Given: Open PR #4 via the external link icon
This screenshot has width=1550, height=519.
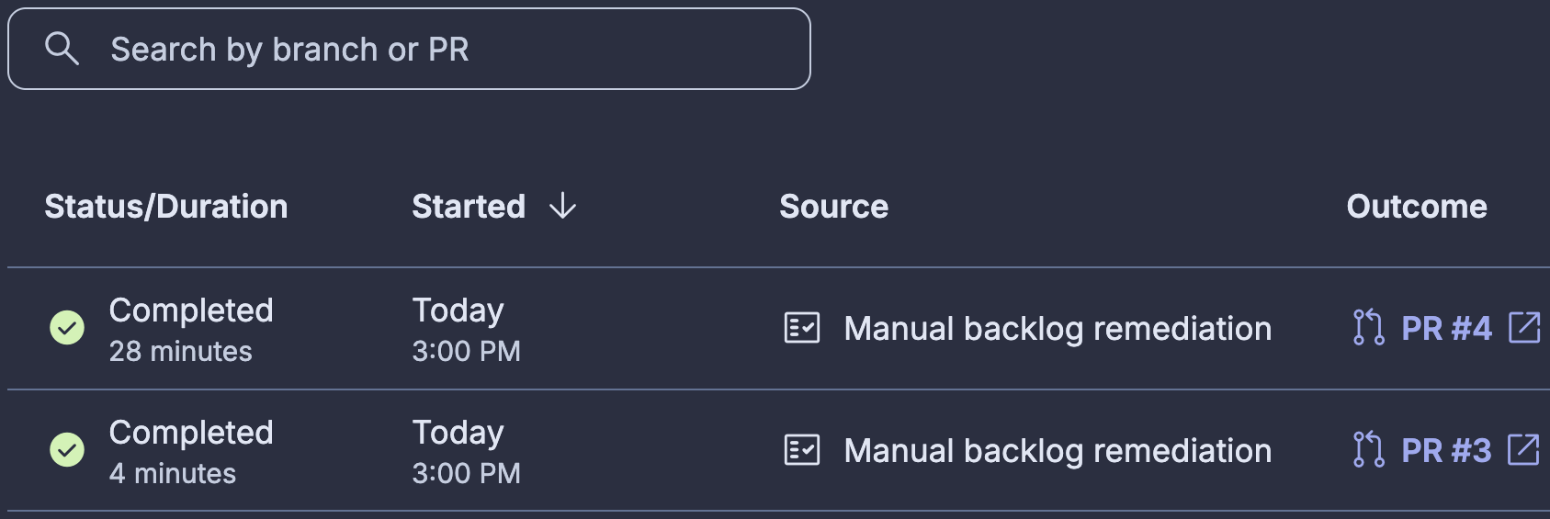Looking at the screenshot, I should [x=1524, y=328].
